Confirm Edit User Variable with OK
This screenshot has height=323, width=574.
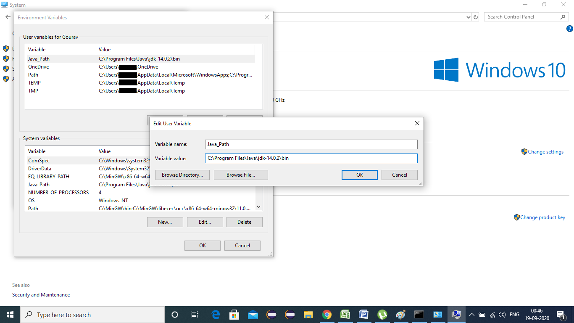click(x=360, y=175)
